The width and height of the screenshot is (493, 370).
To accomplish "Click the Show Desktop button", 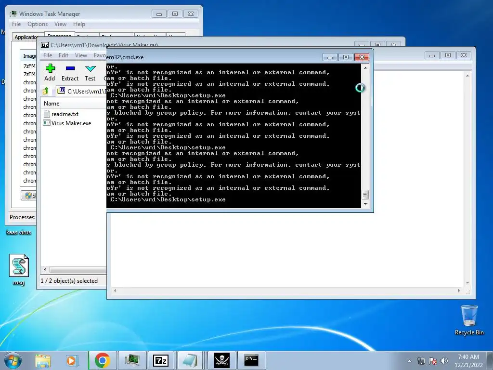I will coord(490,360).
